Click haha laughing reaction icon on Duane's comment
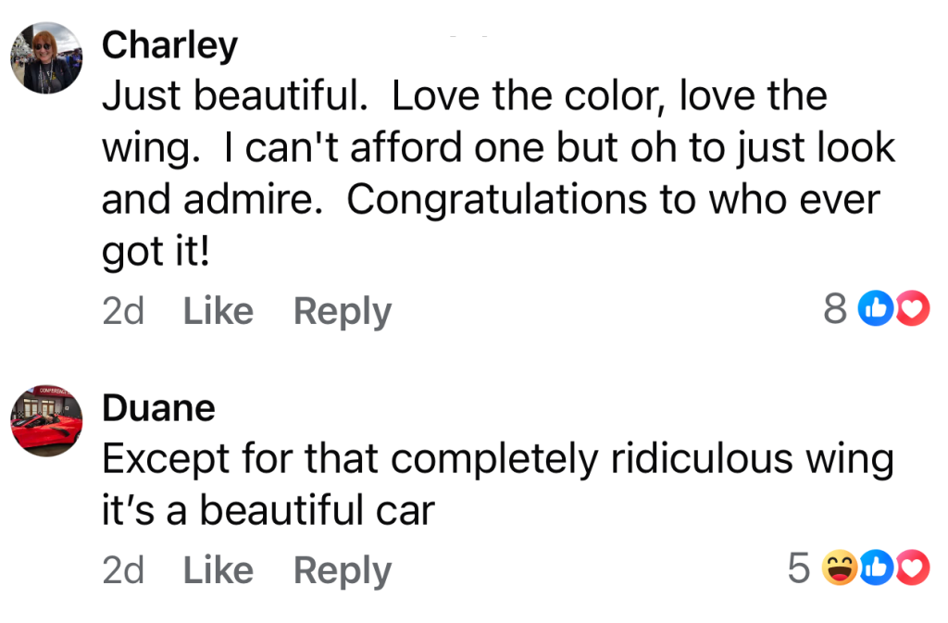 [x=841, y=568]
